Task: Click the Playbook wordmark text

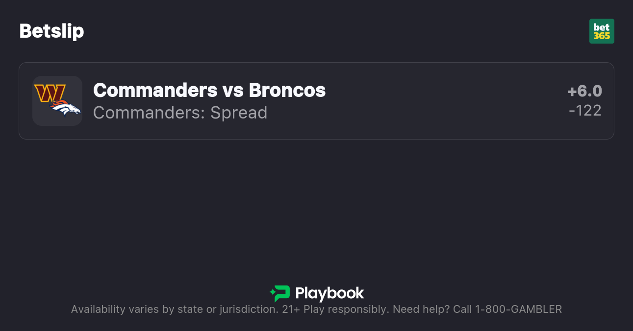Action: [329, 293]
